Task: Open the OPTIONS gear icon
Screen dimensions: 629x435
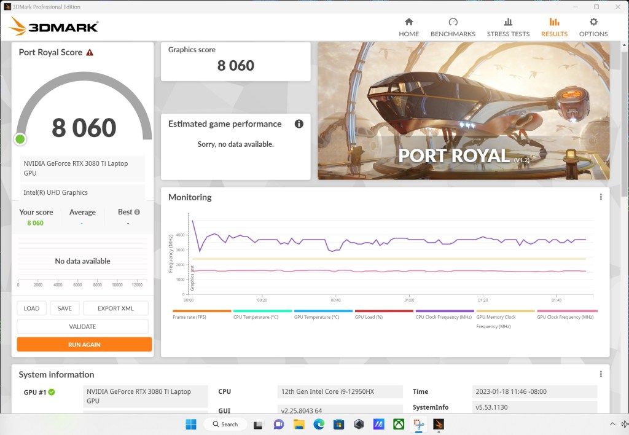Action: (x=593, y=25)
